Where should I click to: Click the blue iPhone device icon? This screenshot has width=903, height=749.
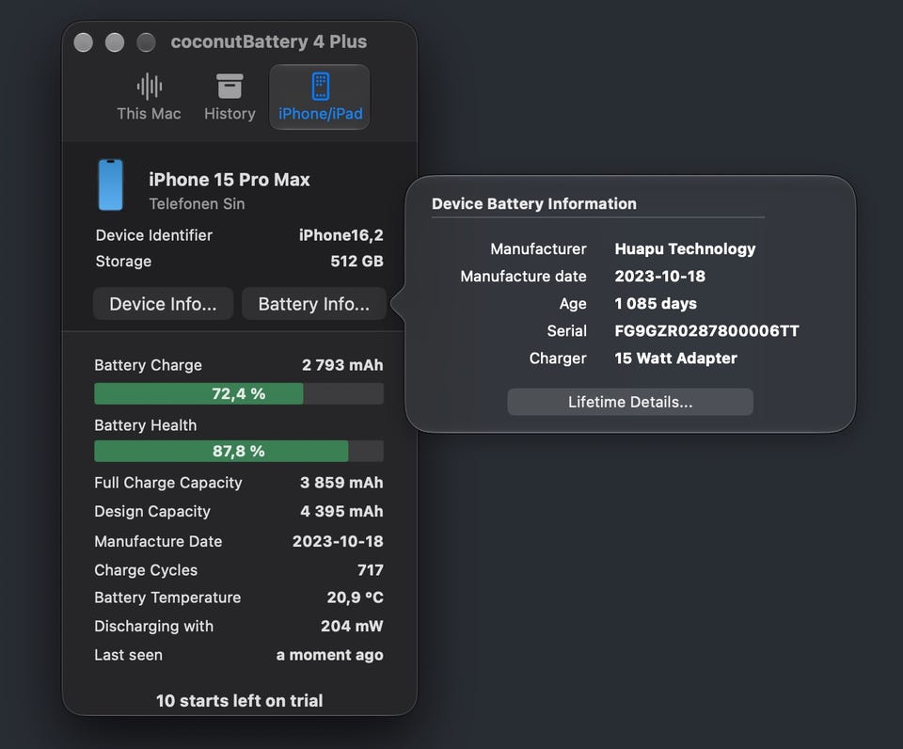point(111,185)
